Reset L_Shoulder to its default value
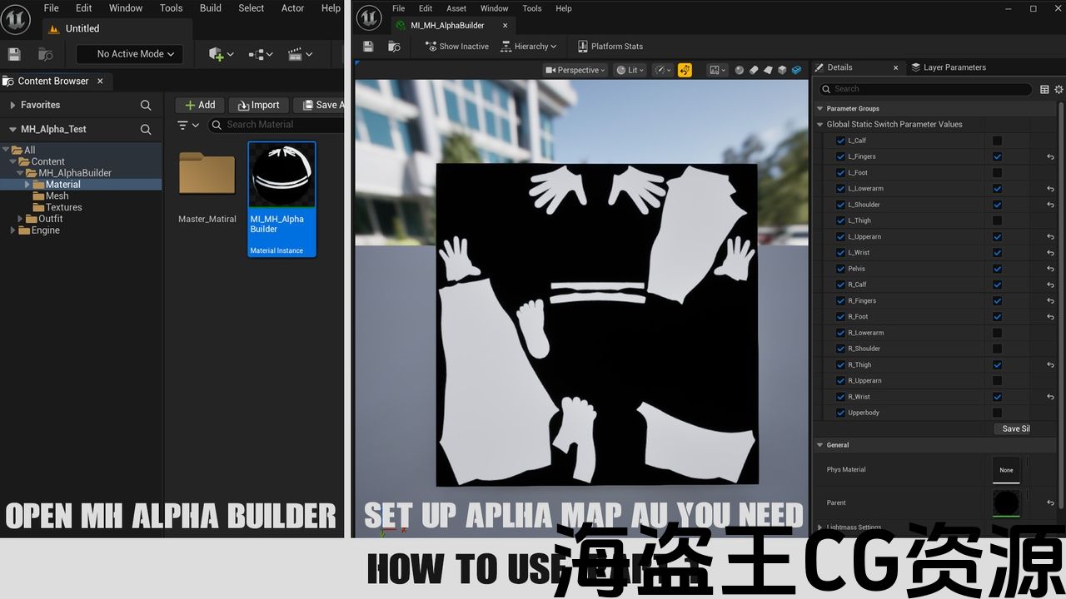1066x599 pixels. point(1050,205)
